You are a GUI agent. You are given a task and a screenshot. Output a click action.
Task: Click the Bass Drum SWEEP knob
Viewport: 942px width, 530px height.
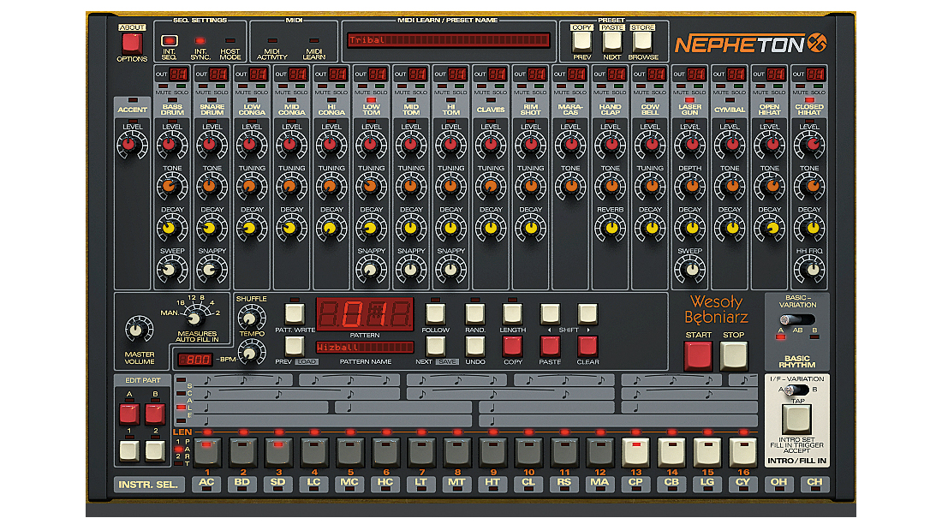coord(172,269)
